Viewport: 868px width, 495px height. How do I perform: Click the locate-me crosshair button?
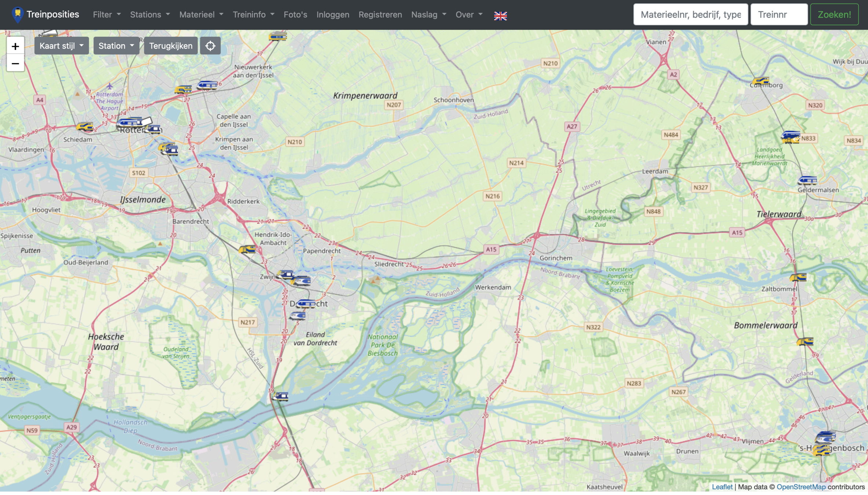click(210, 46)
